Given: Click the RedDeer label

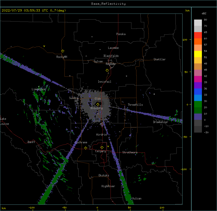Looking at the screenshot, I should click(111, 64).
